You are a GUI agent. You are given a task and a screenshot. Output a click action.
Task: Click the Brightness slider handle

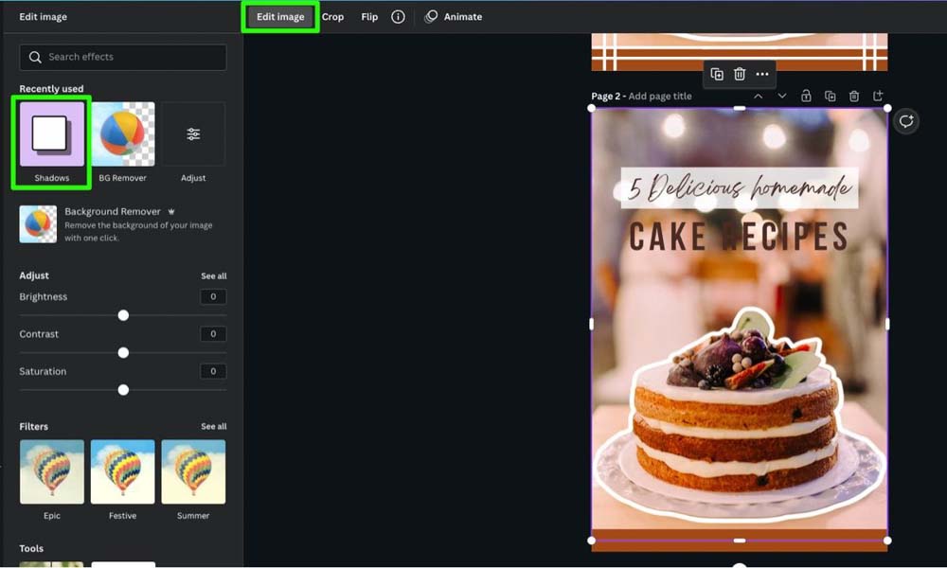click(123, 315)
